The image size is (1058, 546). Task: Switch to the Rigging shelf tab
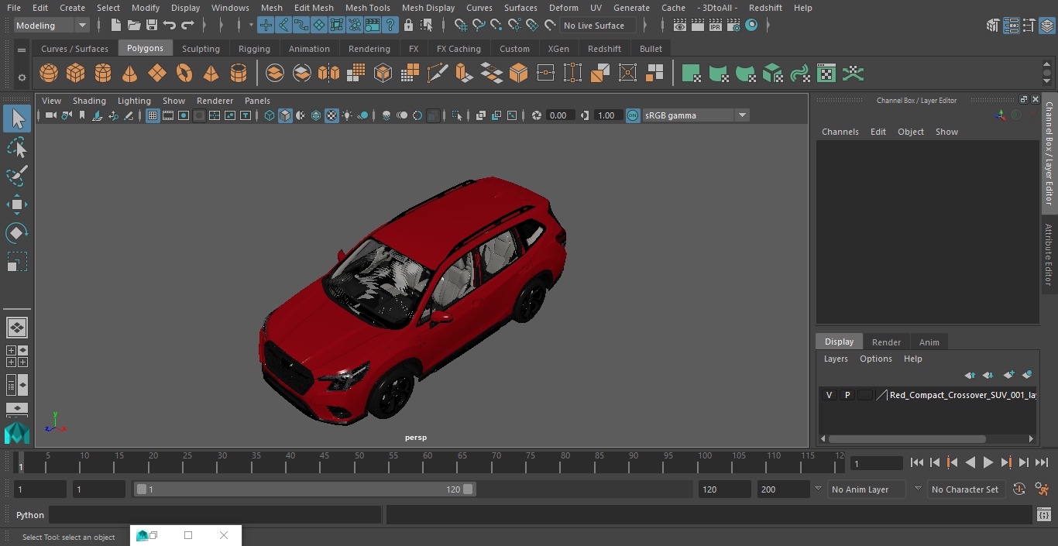(x=254, y=49)
